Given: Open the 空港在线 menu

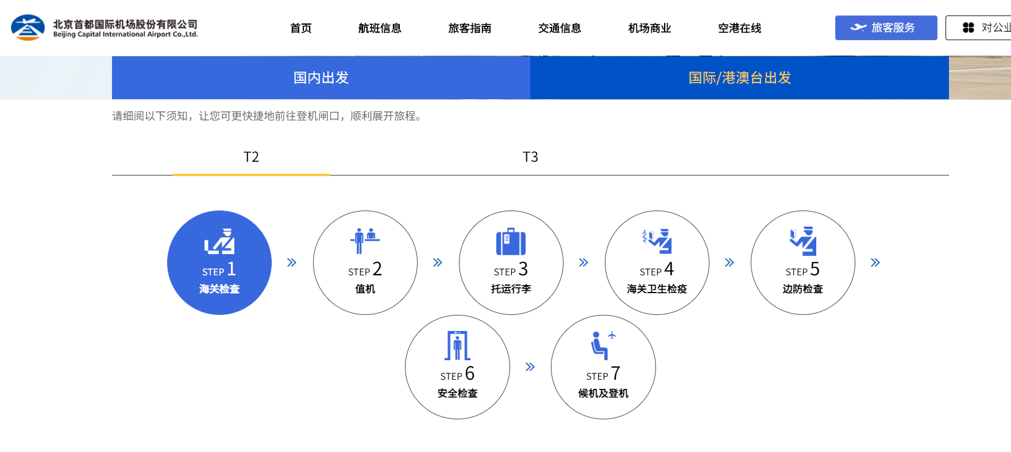Looking at the screenshot, I should coord(740,28).
